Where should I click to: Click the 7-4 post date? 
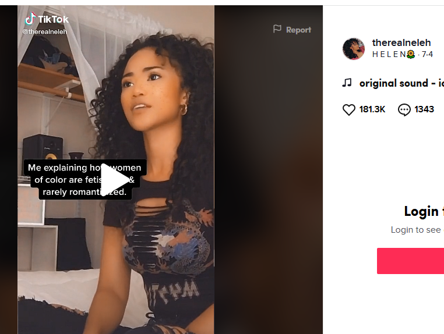tap(427, 54)
